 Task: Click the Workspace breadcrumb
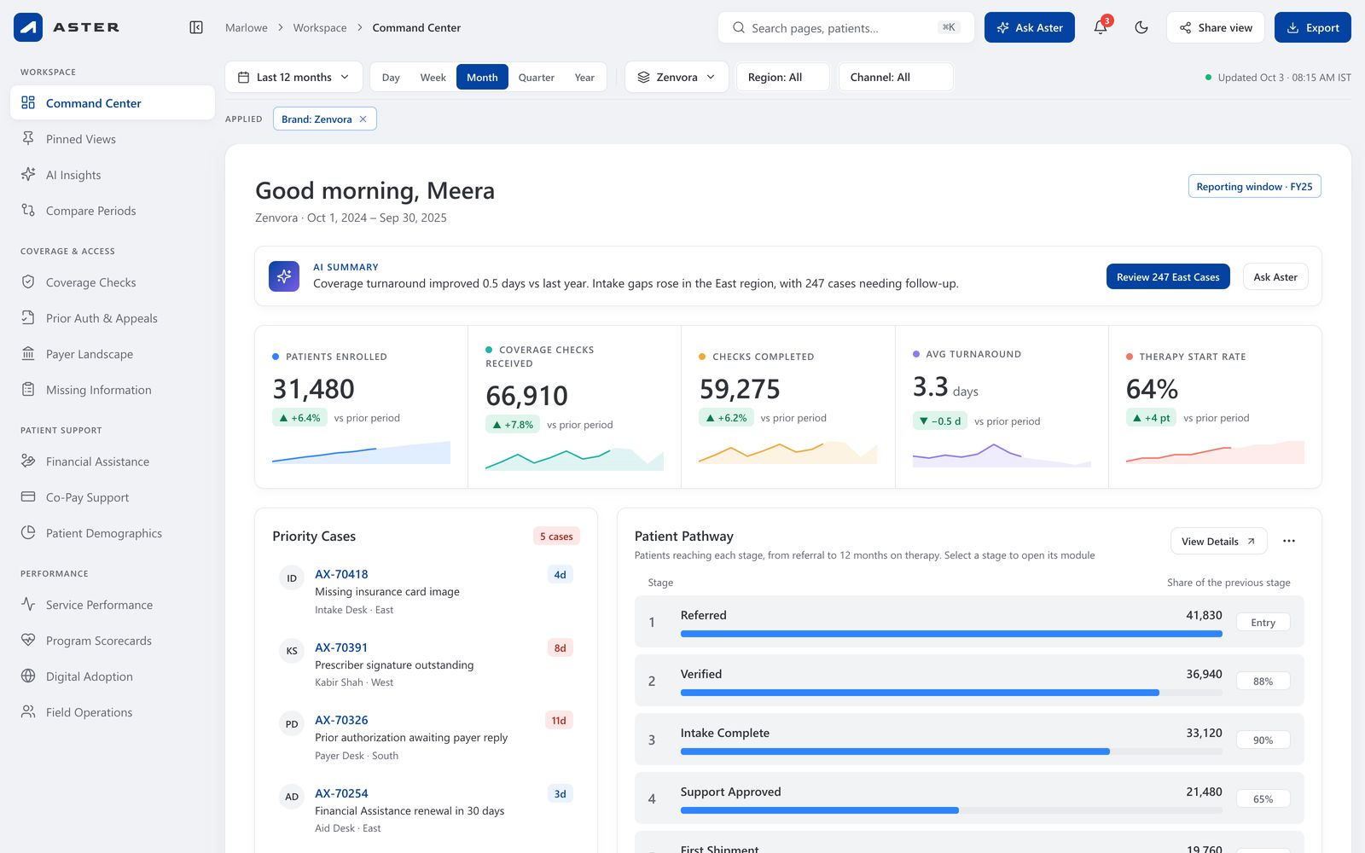pyautogui.click(x=320, y=27)
